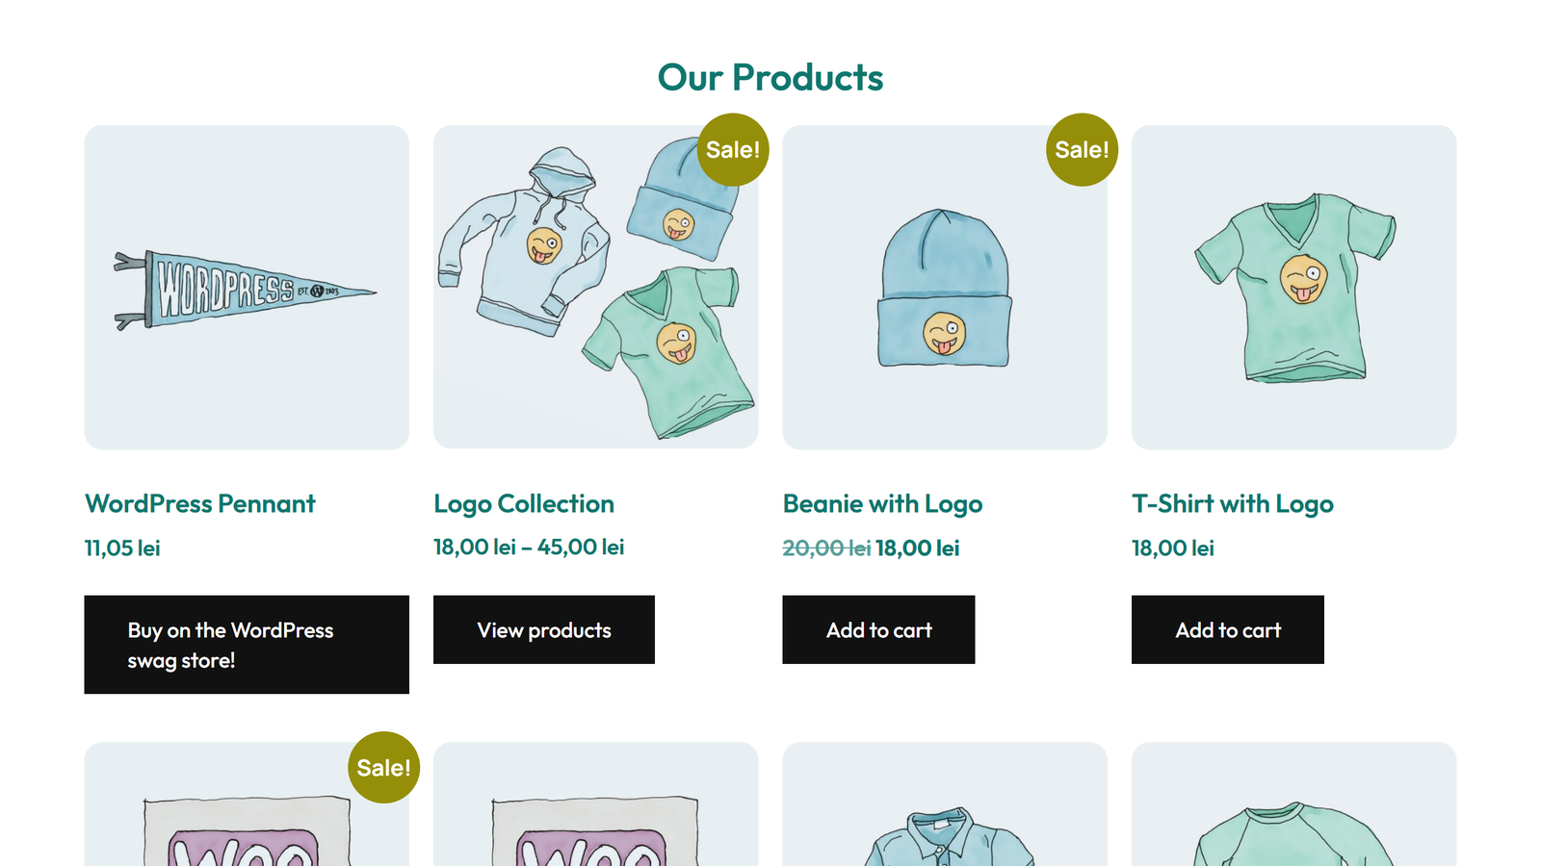Click the Sale! badge on Logo Collection

coord(733,149)
